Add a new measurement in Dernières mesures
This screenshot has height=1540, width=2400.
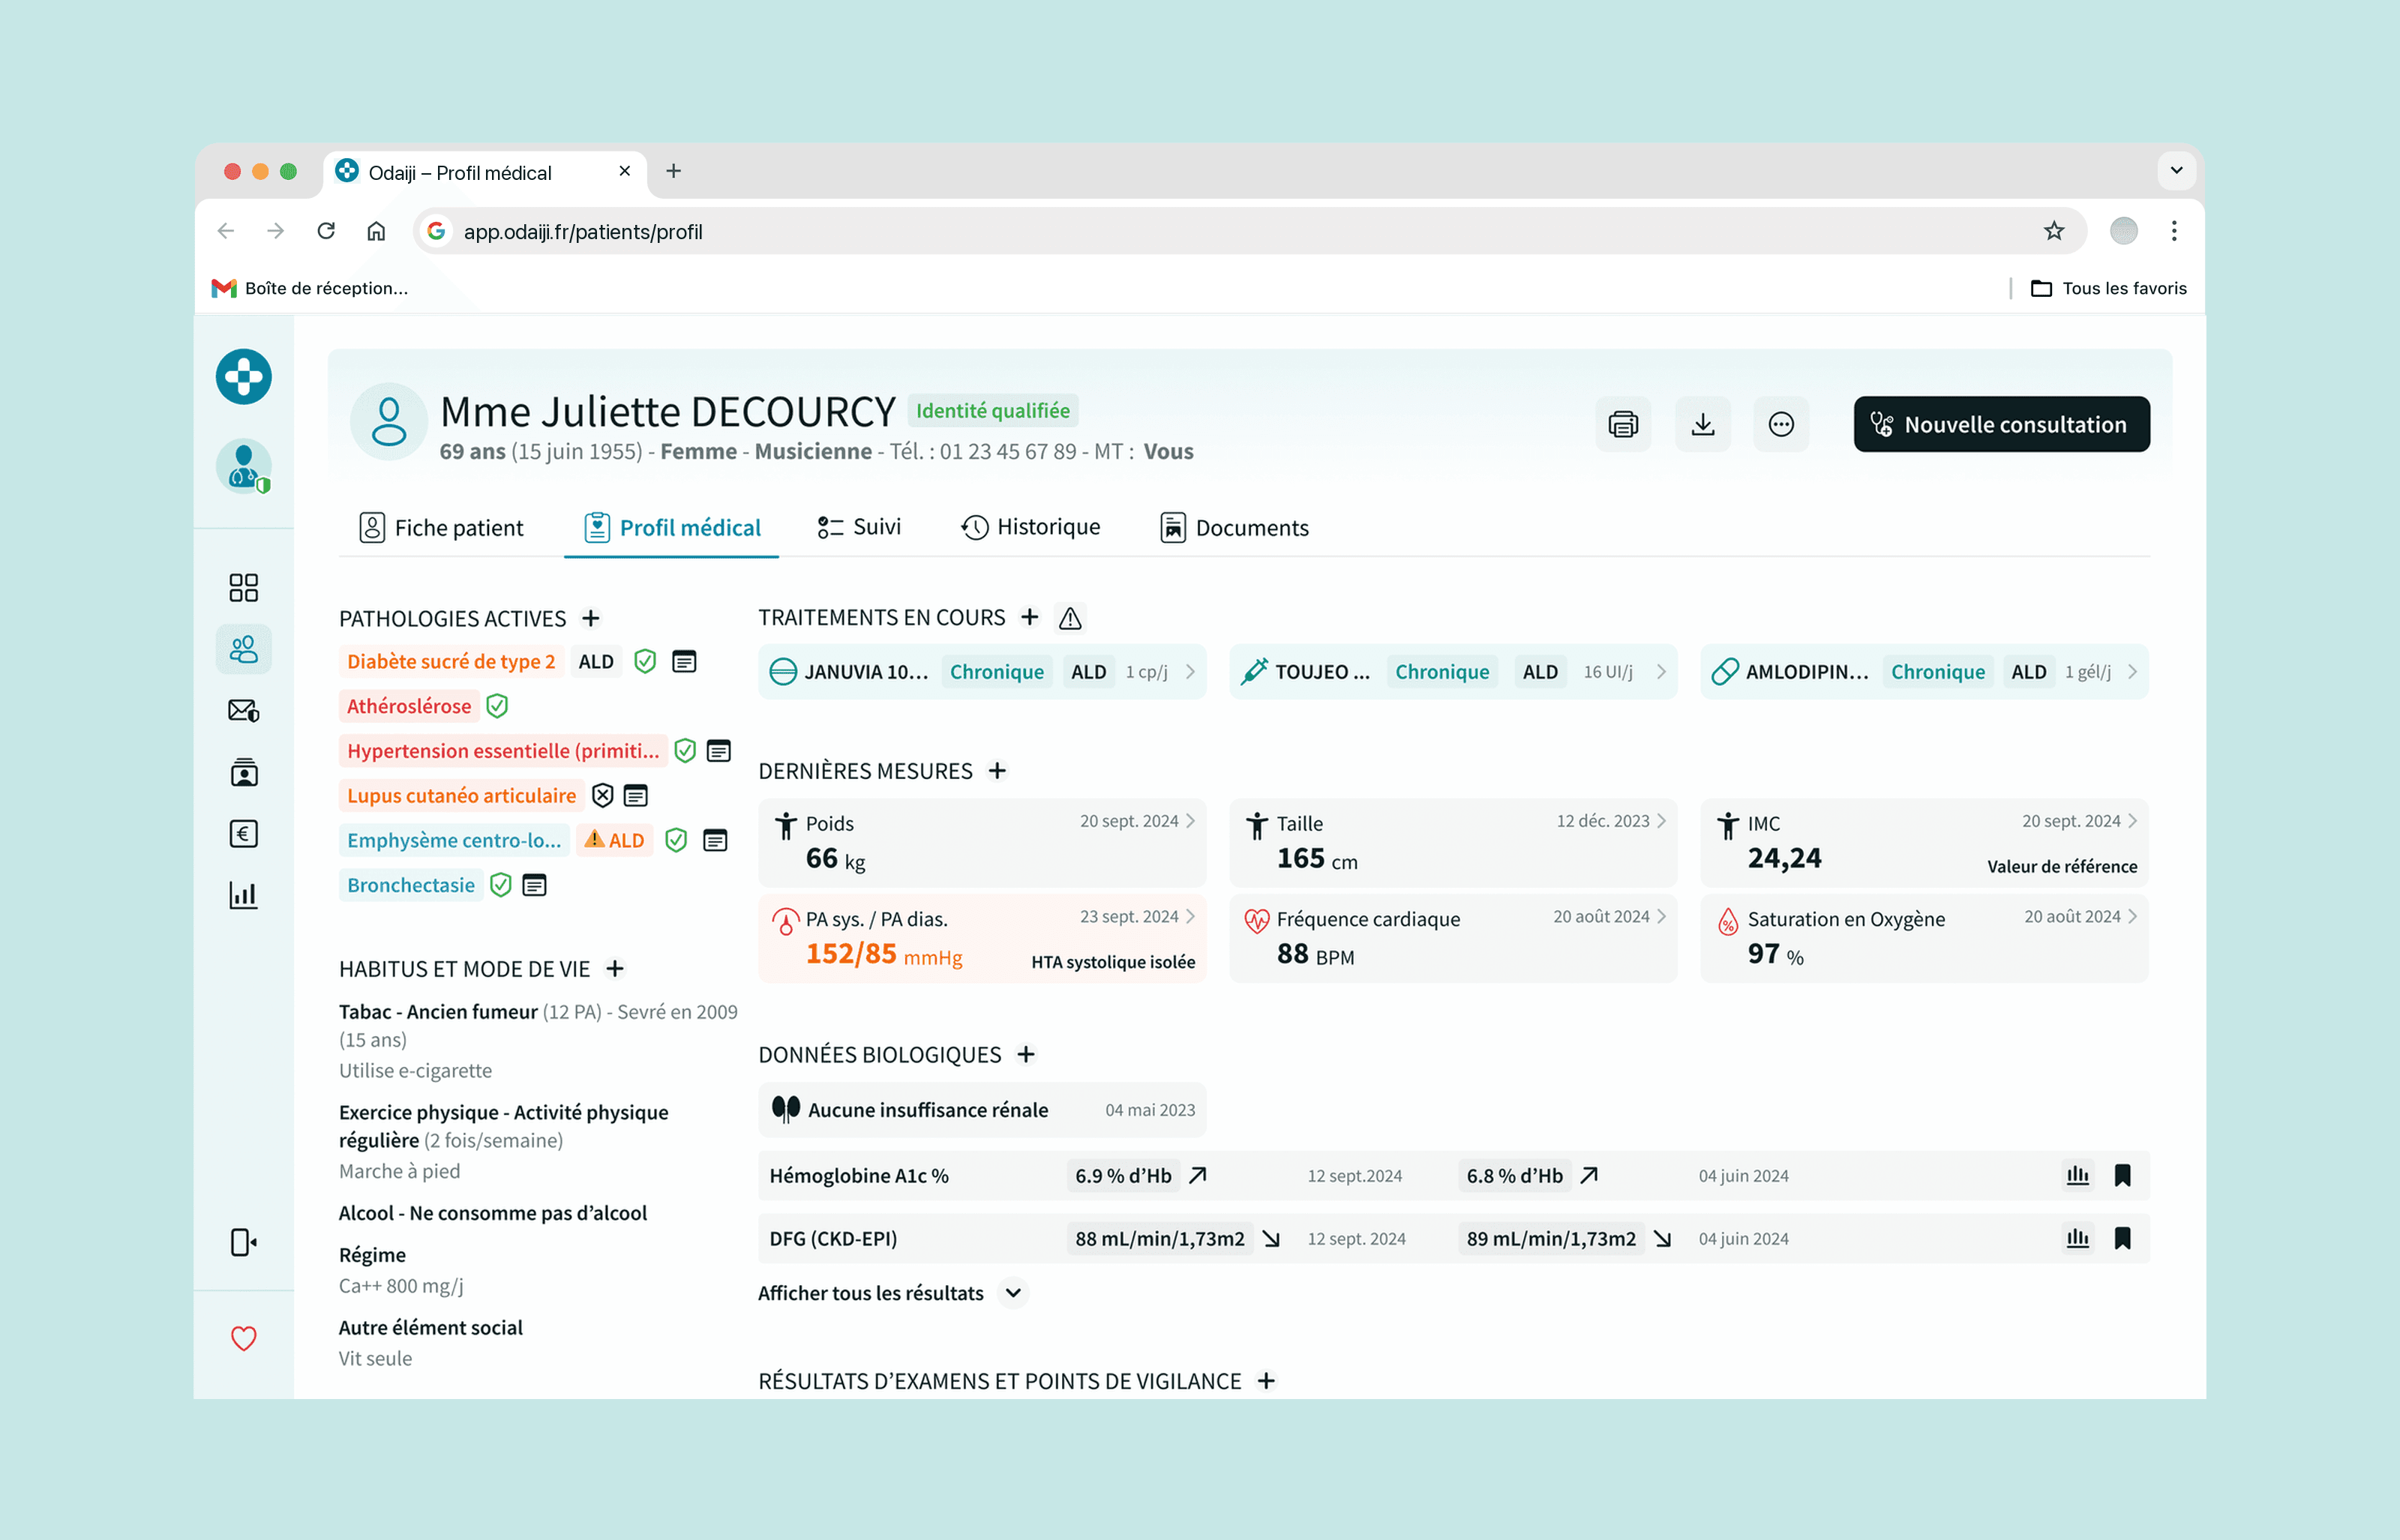coord(997,770)
